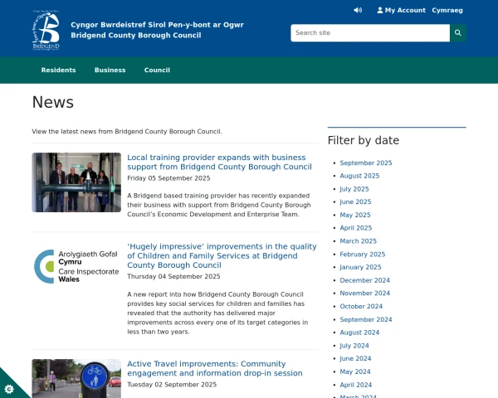This screenshot has width=498, height=398.
Task: Filter news by April 2025
Action: click(x=356, y=228)
